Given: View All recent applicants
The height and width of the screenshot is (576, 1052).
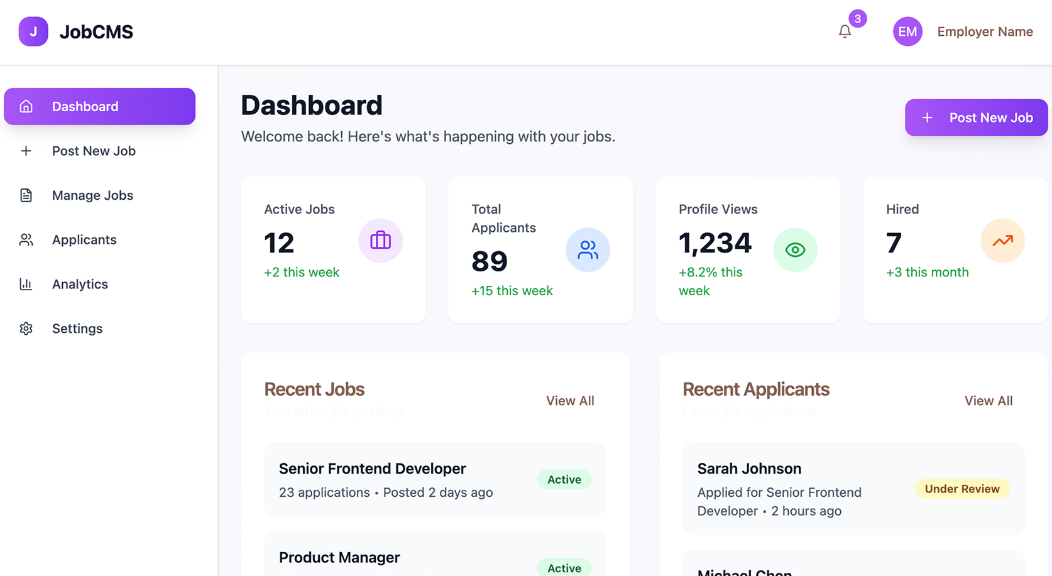Looking at the screenshot, I should click(988, 400).
